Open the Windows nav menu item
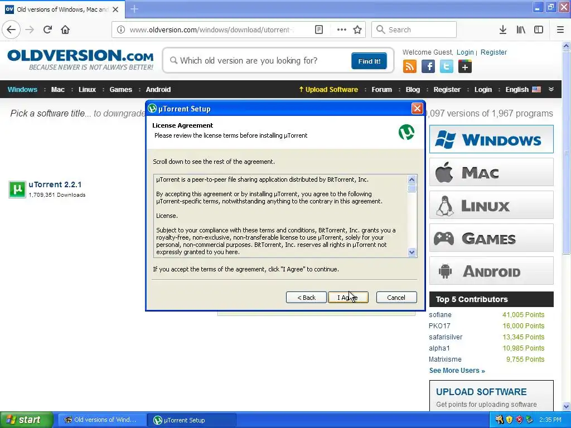The height and width of the screenshot is (428, 571). pyautogui.click(x=22, y=90)
